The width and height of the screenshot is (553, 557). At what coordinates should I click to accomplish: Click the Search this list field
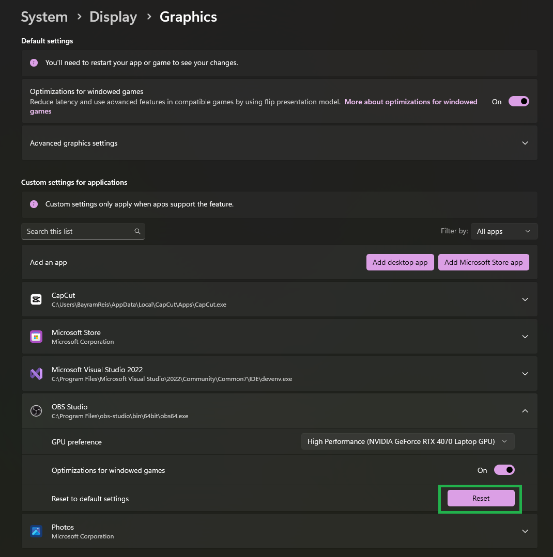pyautogui.click(x=78, y=231)
